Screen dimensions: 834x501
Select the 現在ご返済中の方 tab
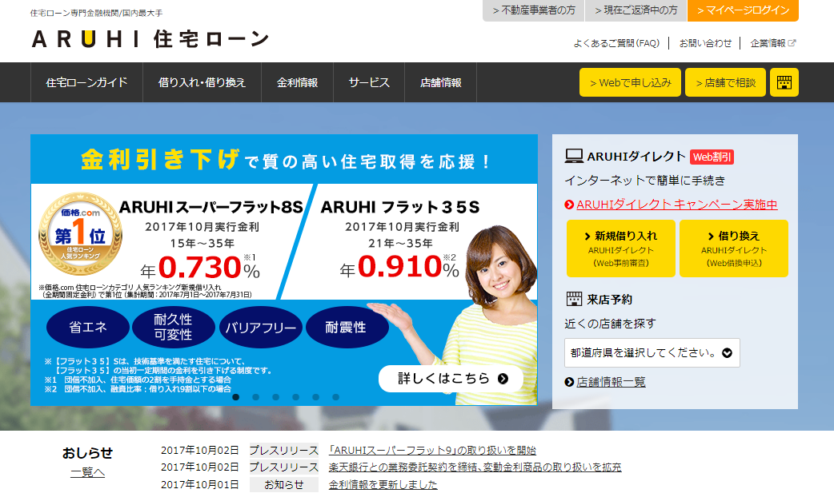pos(636,10)
